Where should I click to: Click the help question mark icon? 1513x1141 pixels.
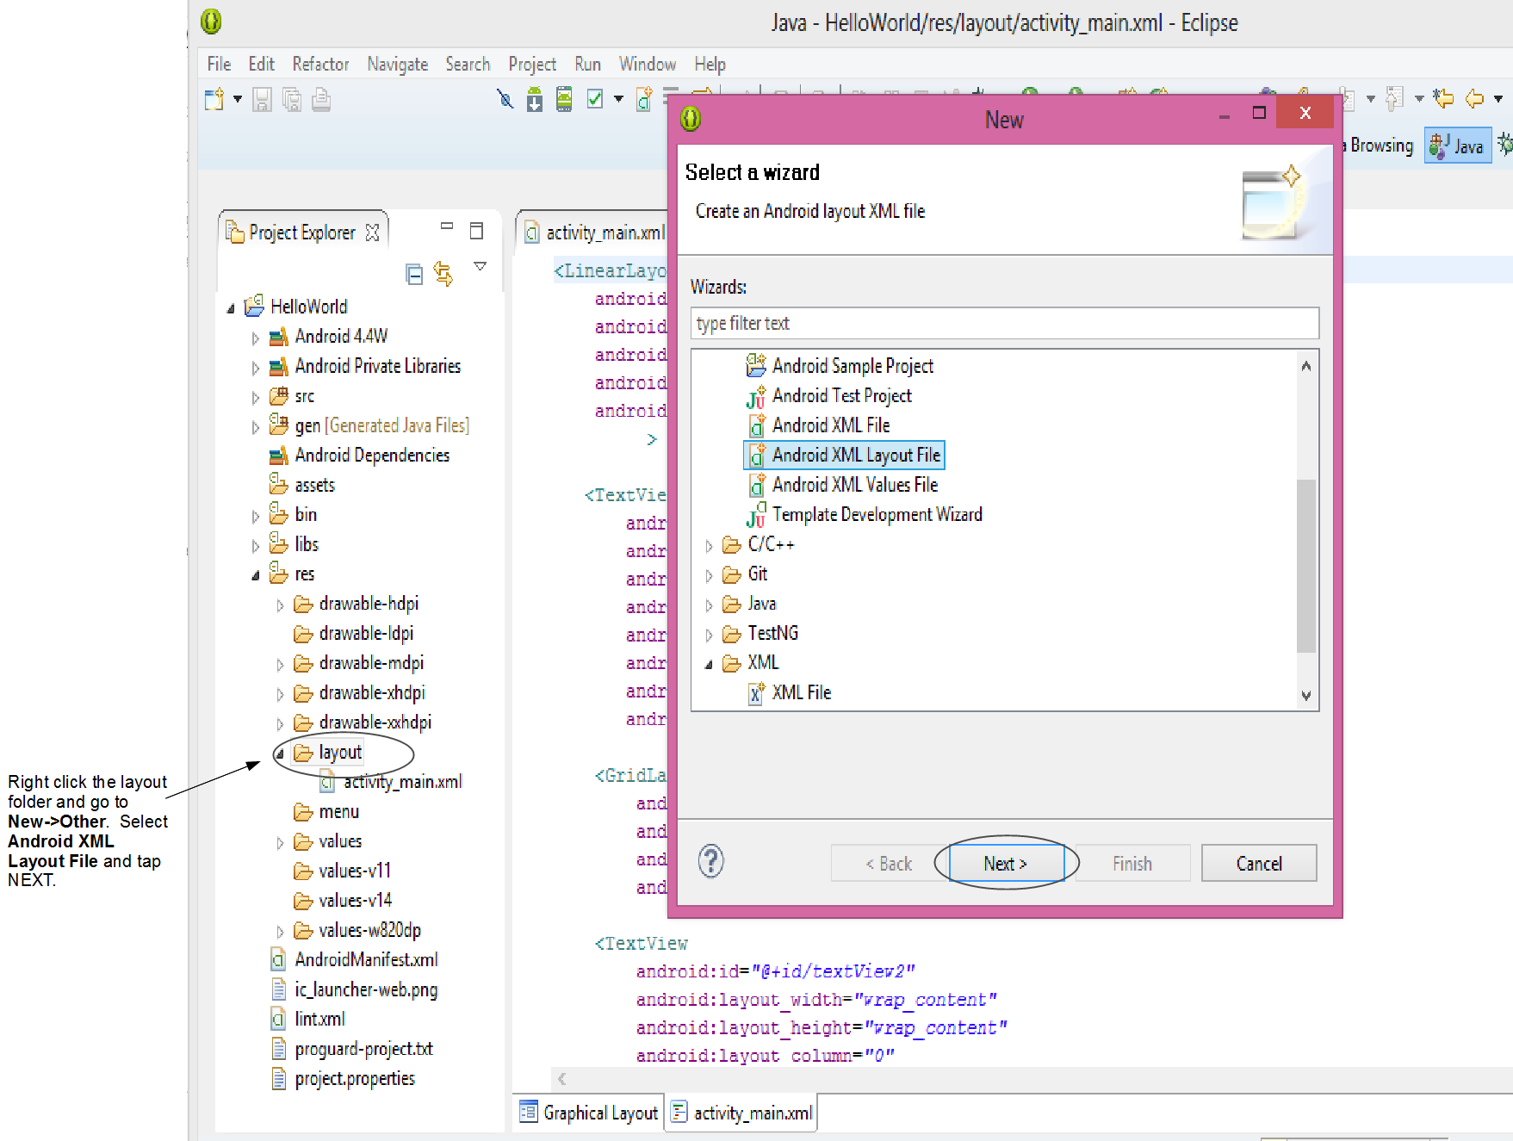711,861
